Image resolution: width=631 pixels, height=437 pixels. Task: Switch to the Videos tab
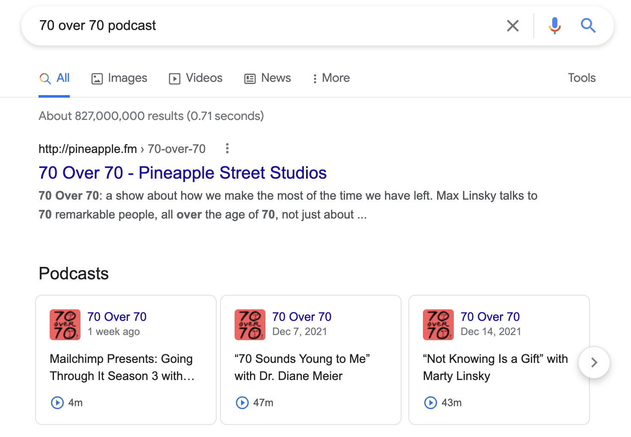[196, 78]
